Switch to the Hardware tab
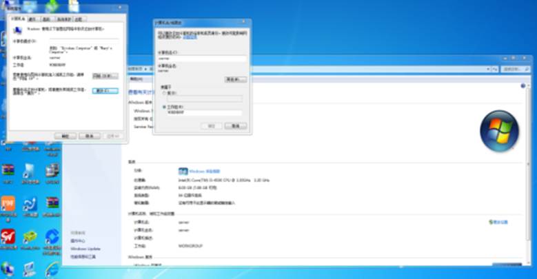This screenshot has width=537, height=279. coord(32,19)
